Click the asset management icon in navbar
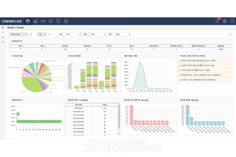 (x=35, y=21)
